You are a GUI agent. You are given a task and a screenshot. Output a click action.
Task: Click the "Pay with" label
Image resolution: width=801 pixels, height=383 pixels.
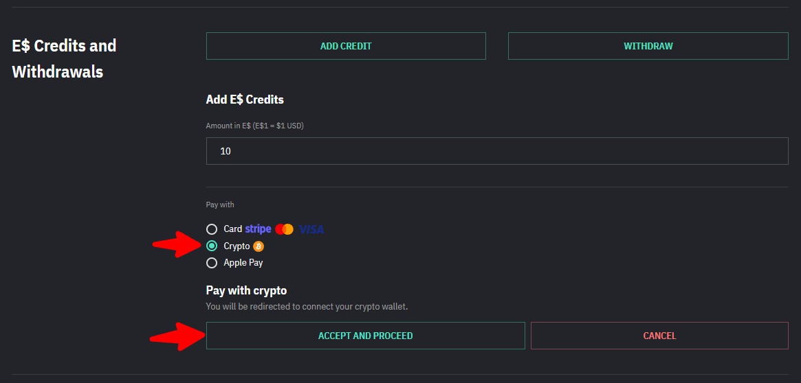[220, 205]
